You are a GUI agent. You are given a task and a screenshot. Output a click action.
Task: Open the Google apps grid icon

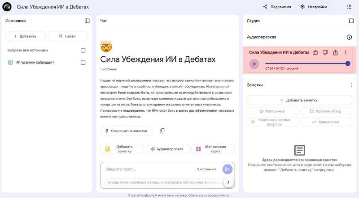349,7
